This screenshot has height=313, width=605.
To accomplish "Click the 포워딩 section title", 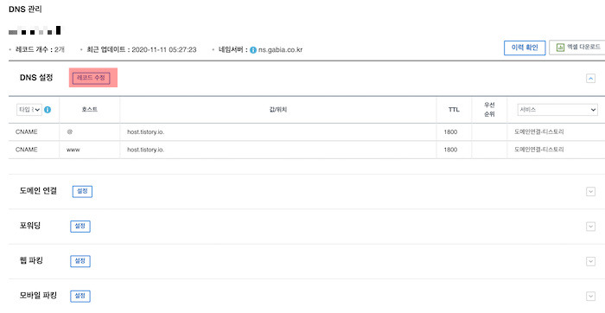I will 30,227.
